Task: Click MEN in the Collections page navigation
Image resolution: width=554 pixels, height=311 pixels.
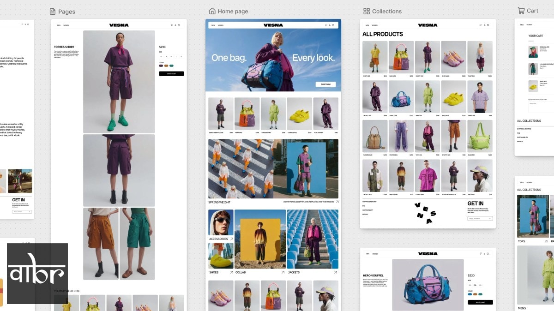Action: pos(367,25)
